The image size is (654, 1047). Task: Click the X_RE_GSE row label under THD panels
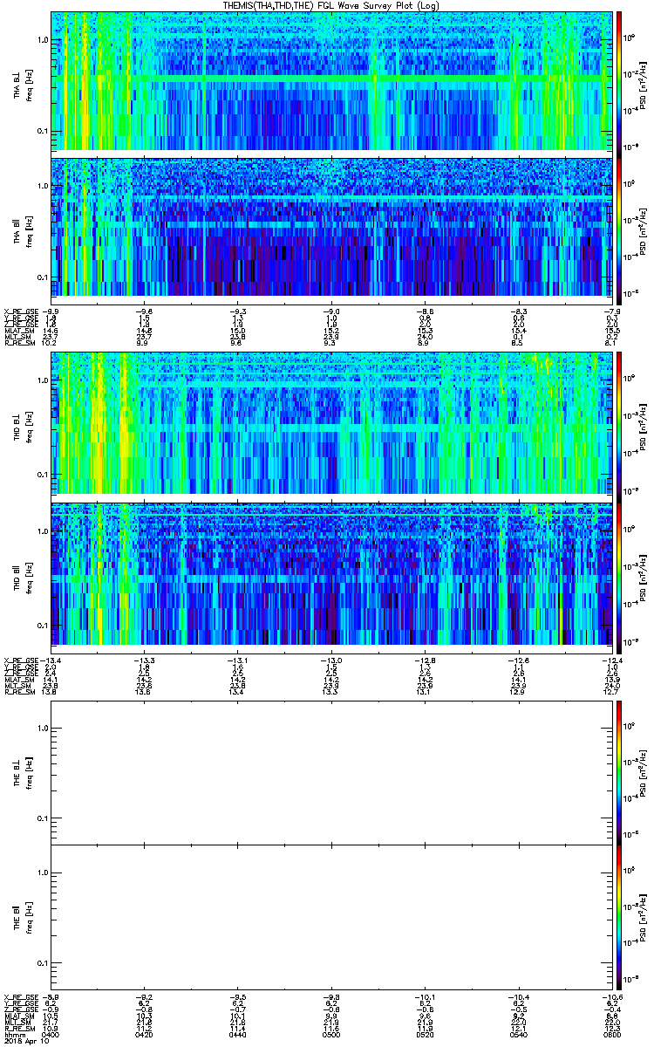coord(21,659)
